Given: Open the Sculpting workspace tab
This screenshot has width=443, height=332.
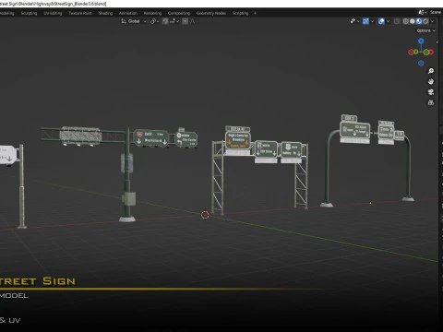Looking at the screenshot, I should (29, 13).
